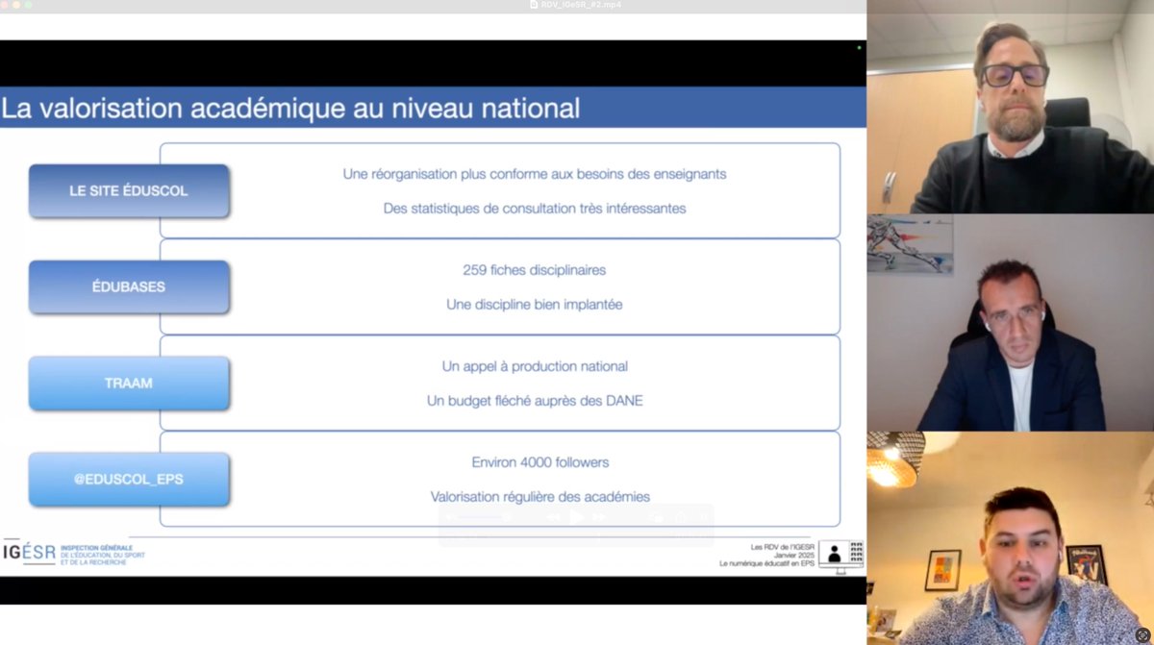Close the QuickTime window with the red button
The width and height of the screenshot is (1154, 645).
pos(5,5)
